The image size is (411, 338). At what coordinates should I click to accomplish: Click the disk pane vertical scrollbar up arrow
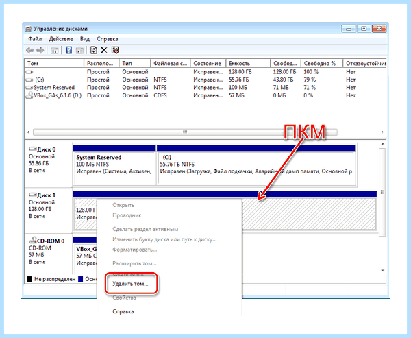pyautogui.click(x=382, y=145)
